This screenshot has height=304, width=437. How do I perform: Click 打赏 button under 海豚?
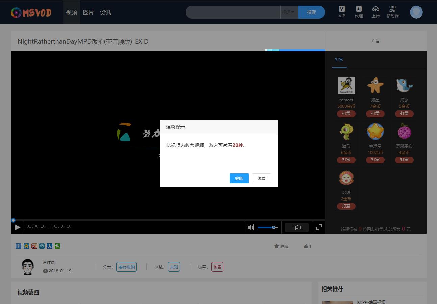pos(404,113)
